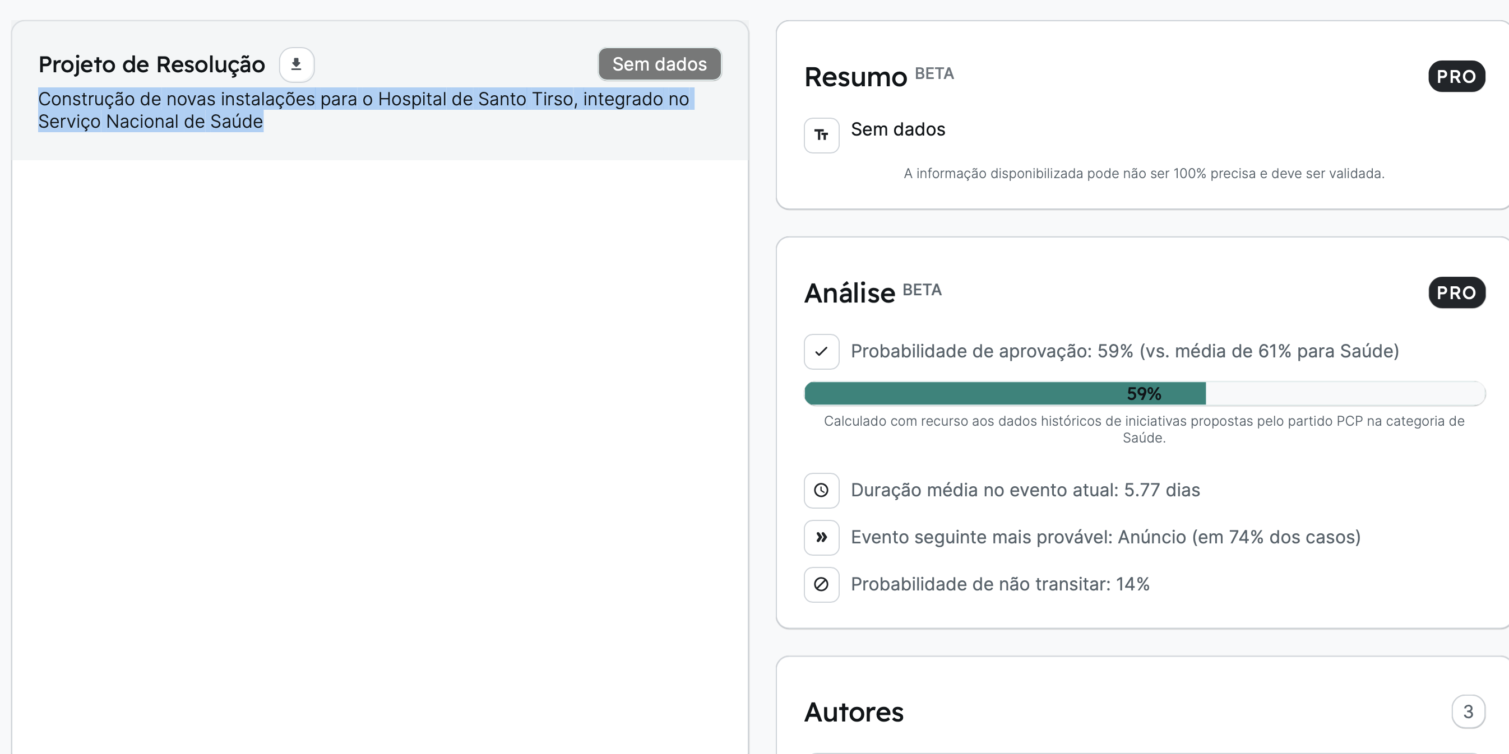Click the authors count badge 3
This screenshot has width=1509, height=754.
pyautogui.click(x=1468, y=711)
